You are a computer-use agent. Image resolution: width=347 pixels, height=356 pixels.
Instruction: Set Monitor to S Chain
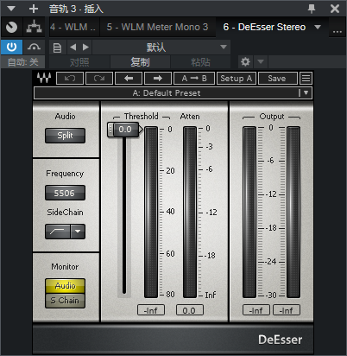pyautogui.click(x=65, y=301)
